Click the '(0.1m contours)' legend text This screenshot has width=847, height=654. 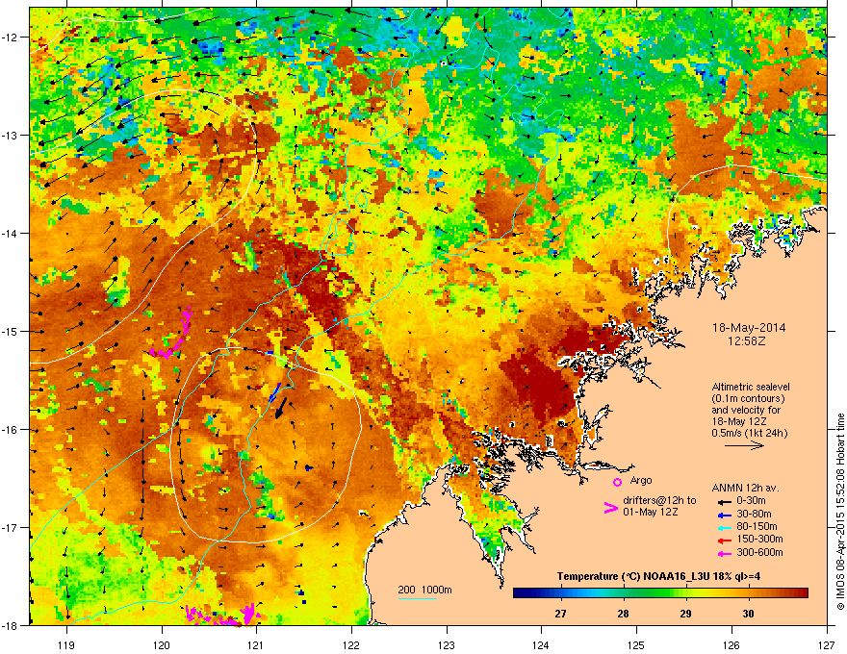[x=748, y=399]
